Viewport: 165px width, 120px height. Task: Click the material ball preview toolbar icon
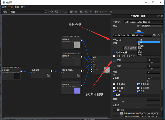click(52, 12)
